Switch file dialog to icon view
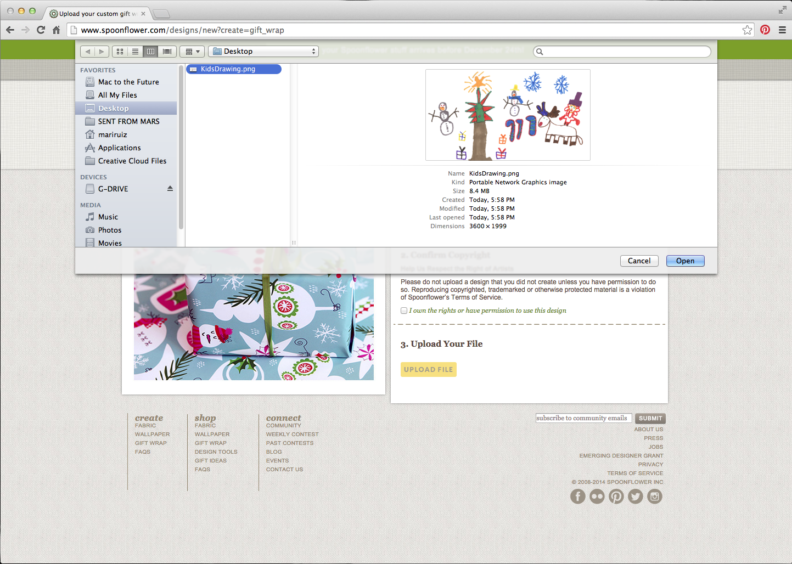This screenshot has width=792, height=564. (120, 52)
